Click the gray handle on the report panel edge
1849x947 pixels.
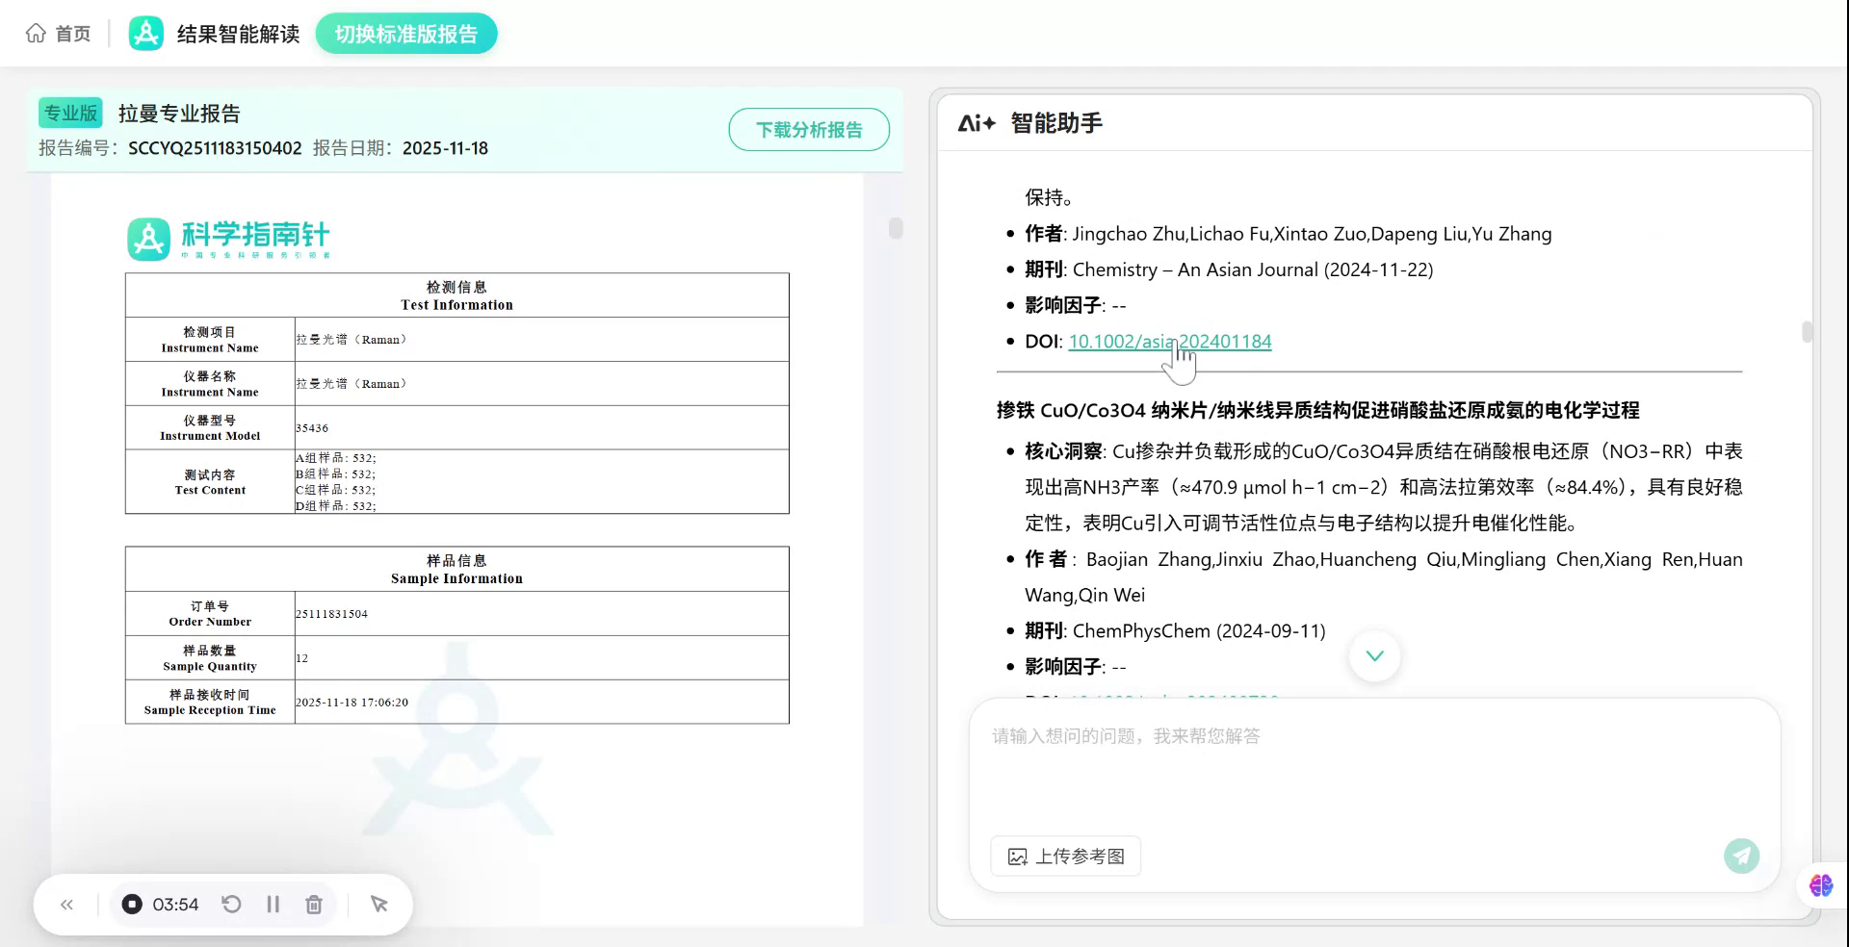tap(894, 229)
